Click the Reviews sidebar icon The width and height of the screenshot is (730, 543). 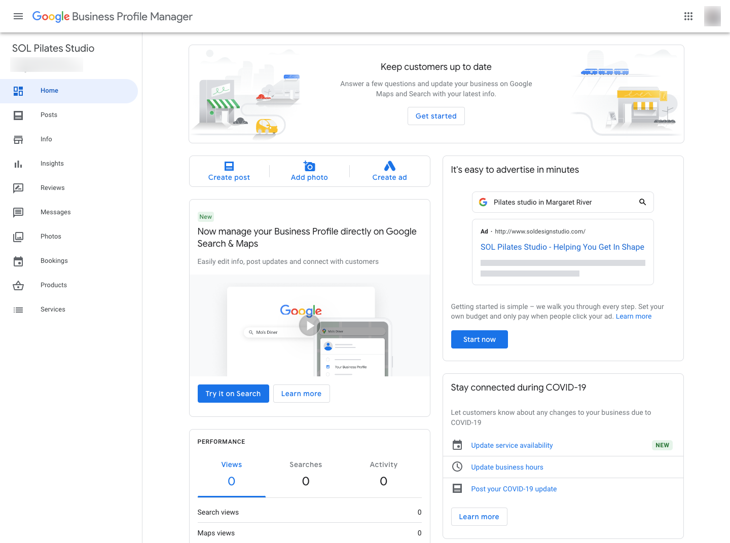[18, 188]
